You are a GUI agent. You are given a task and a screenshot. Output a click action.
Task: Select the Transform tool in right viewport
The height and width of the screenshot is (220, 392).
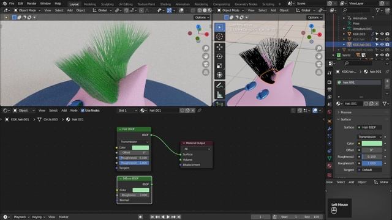[219, 75]
